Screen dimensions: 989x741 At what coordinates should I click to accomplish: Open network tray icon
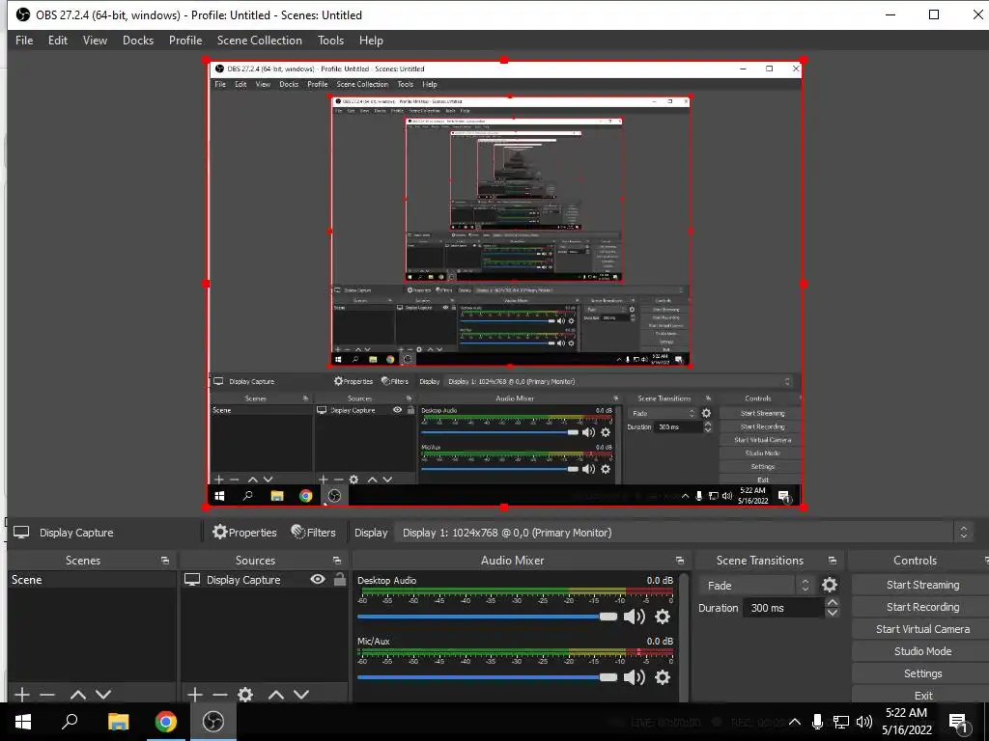pos(841,722)
